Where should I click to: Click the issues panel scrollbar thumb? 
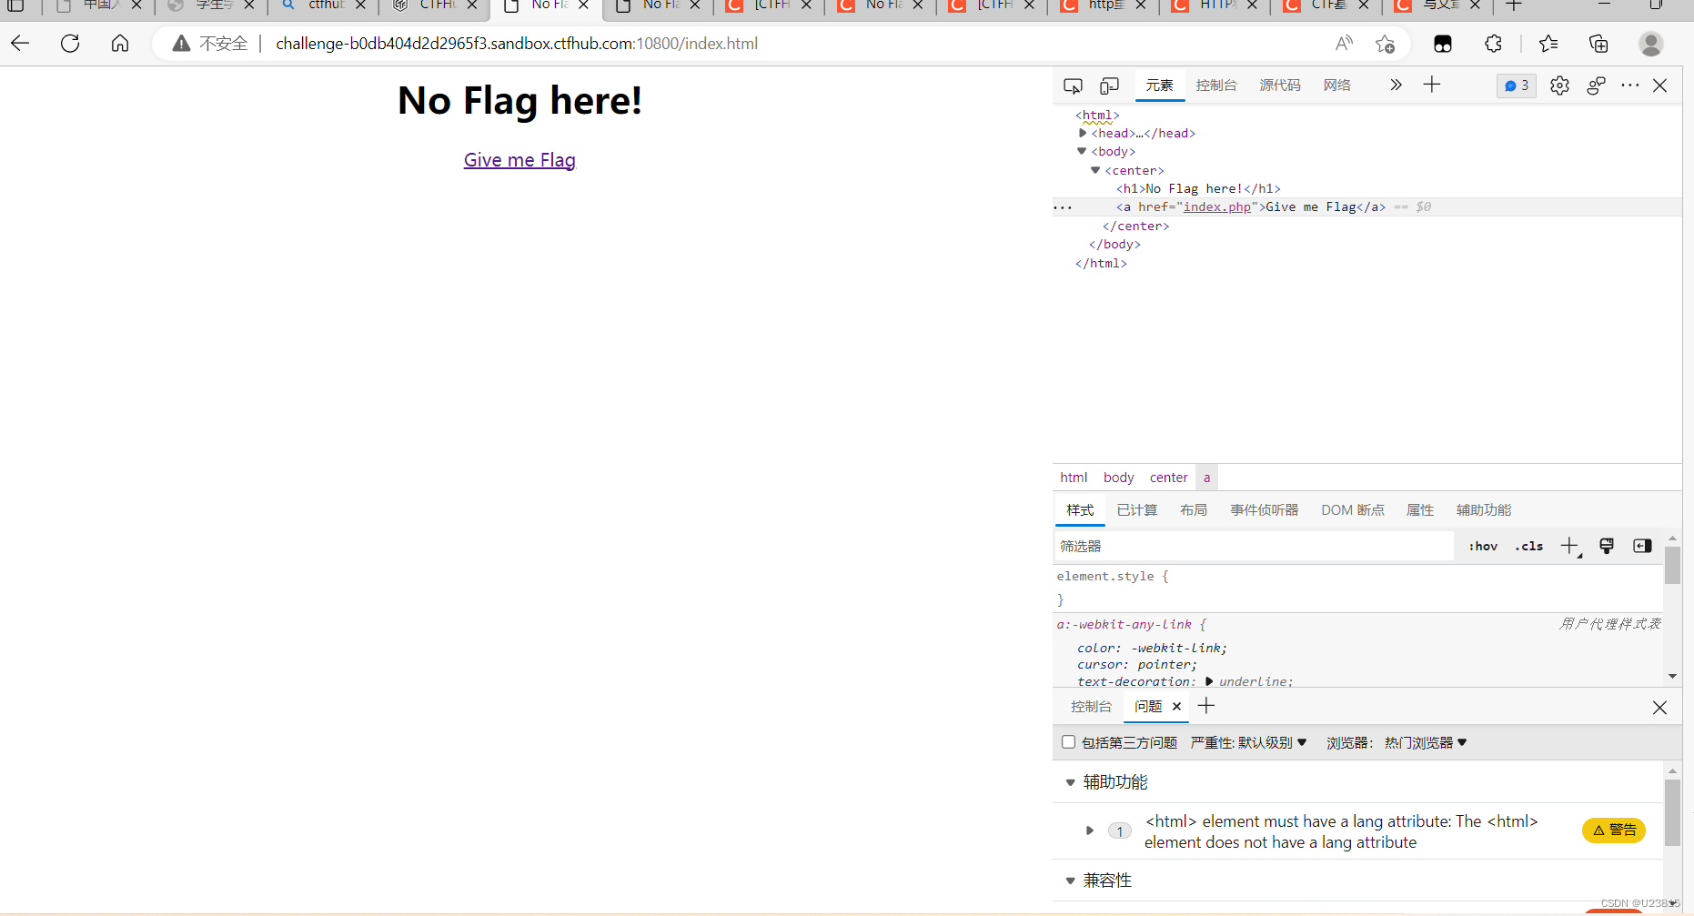click(1672, 812)
